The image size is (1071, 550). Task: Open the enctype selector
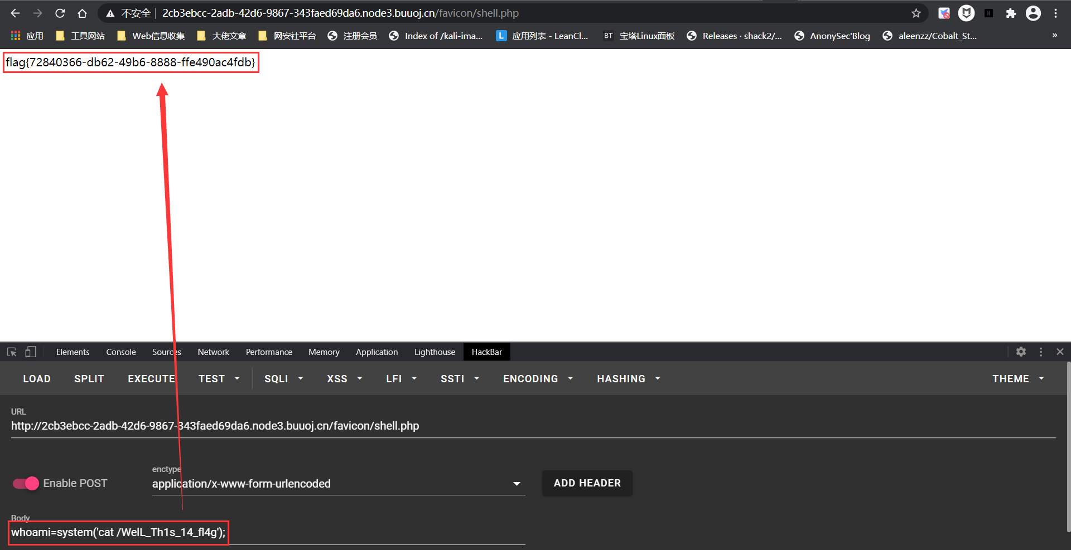(x=339, y=484)
